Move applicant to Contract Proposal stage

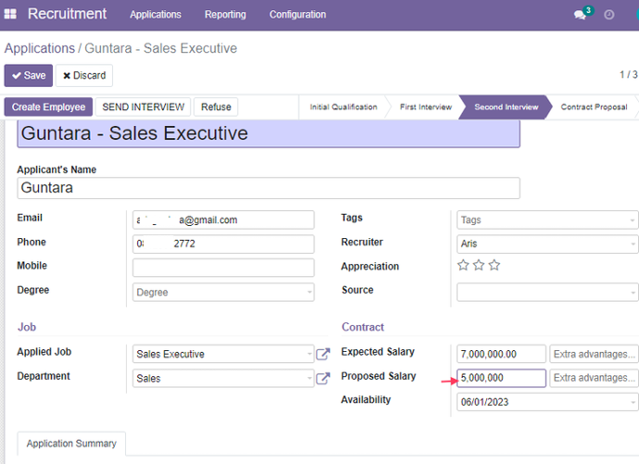click(x=593, y=107)
